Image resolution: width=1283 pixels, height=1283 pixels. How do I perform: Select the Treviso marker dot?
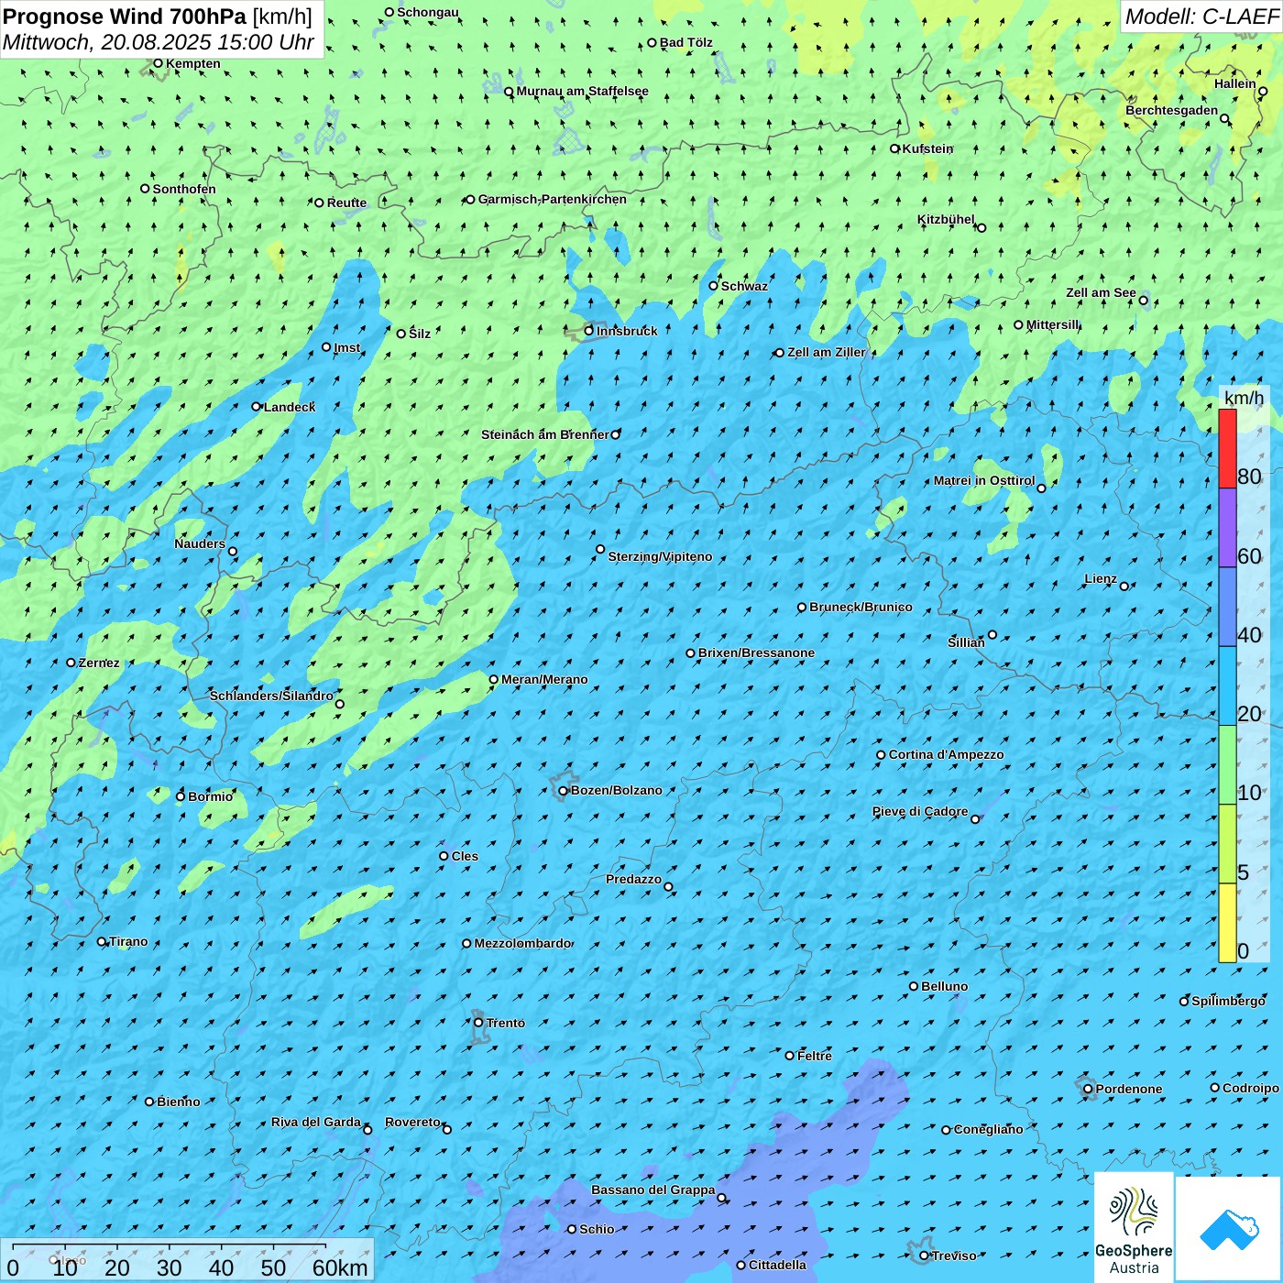(924, 1256)
